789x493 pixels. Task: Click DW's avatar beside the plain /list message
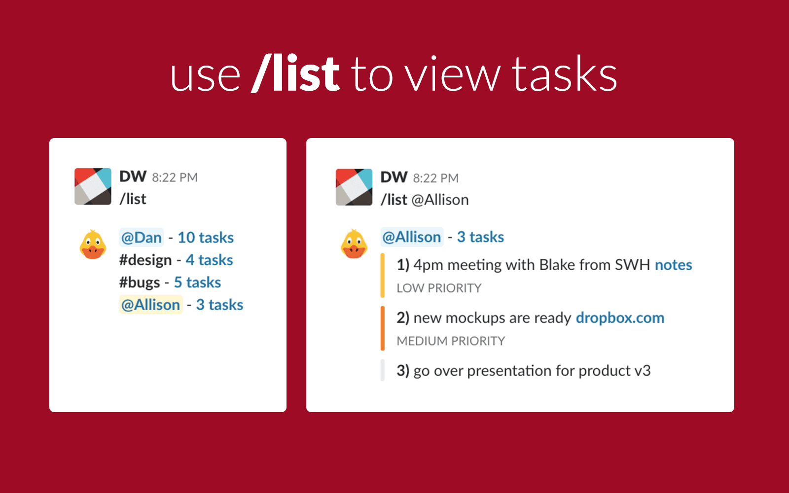click(x=93, y=186)
